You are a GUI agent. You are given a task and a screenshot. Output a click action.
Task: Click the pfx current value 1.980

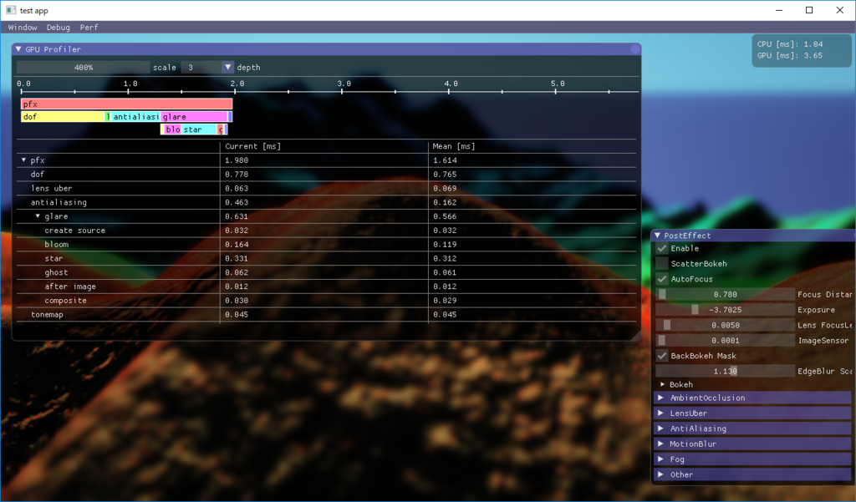click(x=237, y=160)
